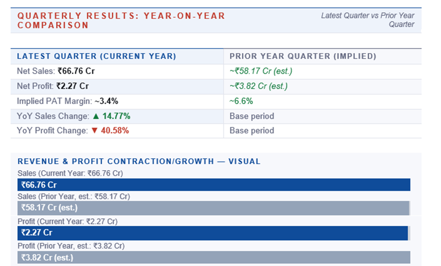Viewport: 441px width, 266px height.
Task: Click the Net Sales ₹66.76 Cr table cell
Action: click(x=56, y=71)
